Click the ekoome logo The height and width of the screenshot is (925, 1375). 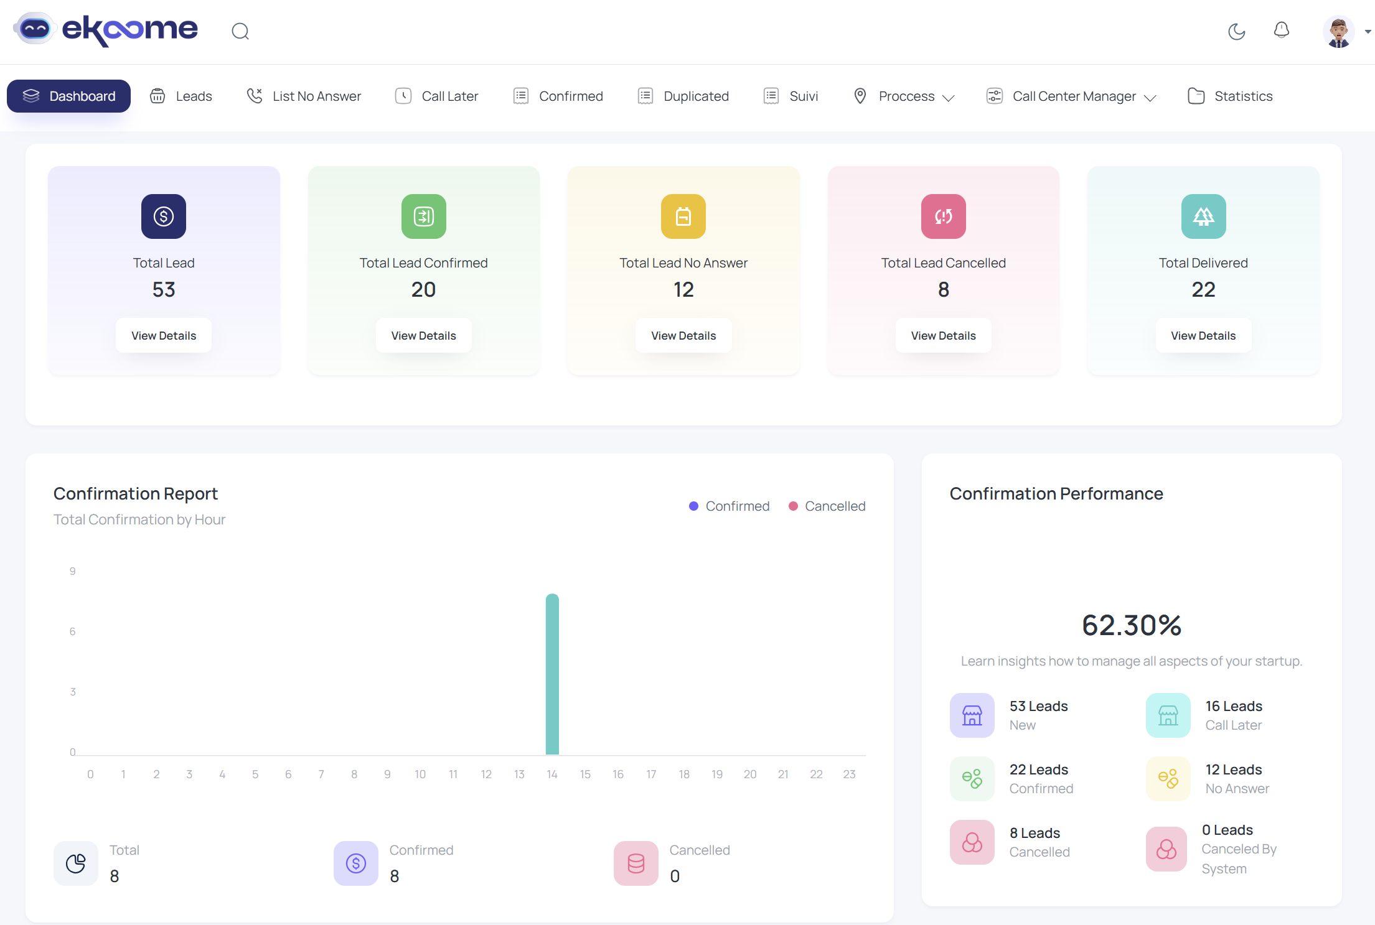pyautogui.click(x=106, y=29)
